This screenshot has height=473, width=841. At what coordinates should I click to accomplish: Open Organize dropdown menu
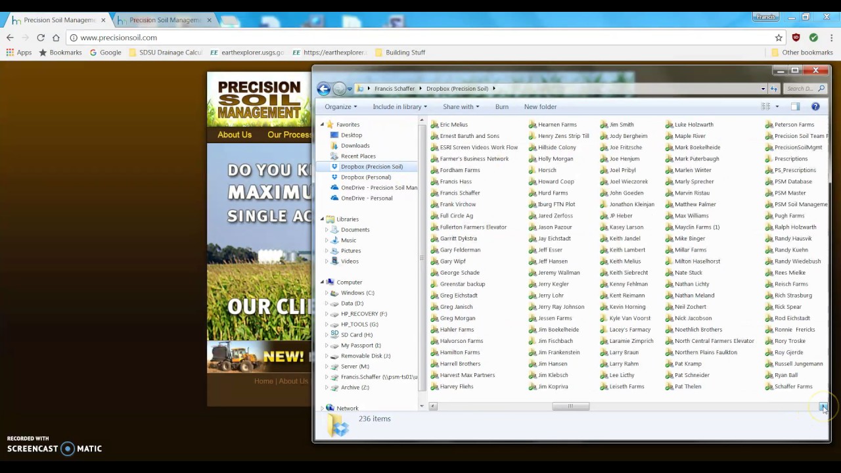coord(341,107)
